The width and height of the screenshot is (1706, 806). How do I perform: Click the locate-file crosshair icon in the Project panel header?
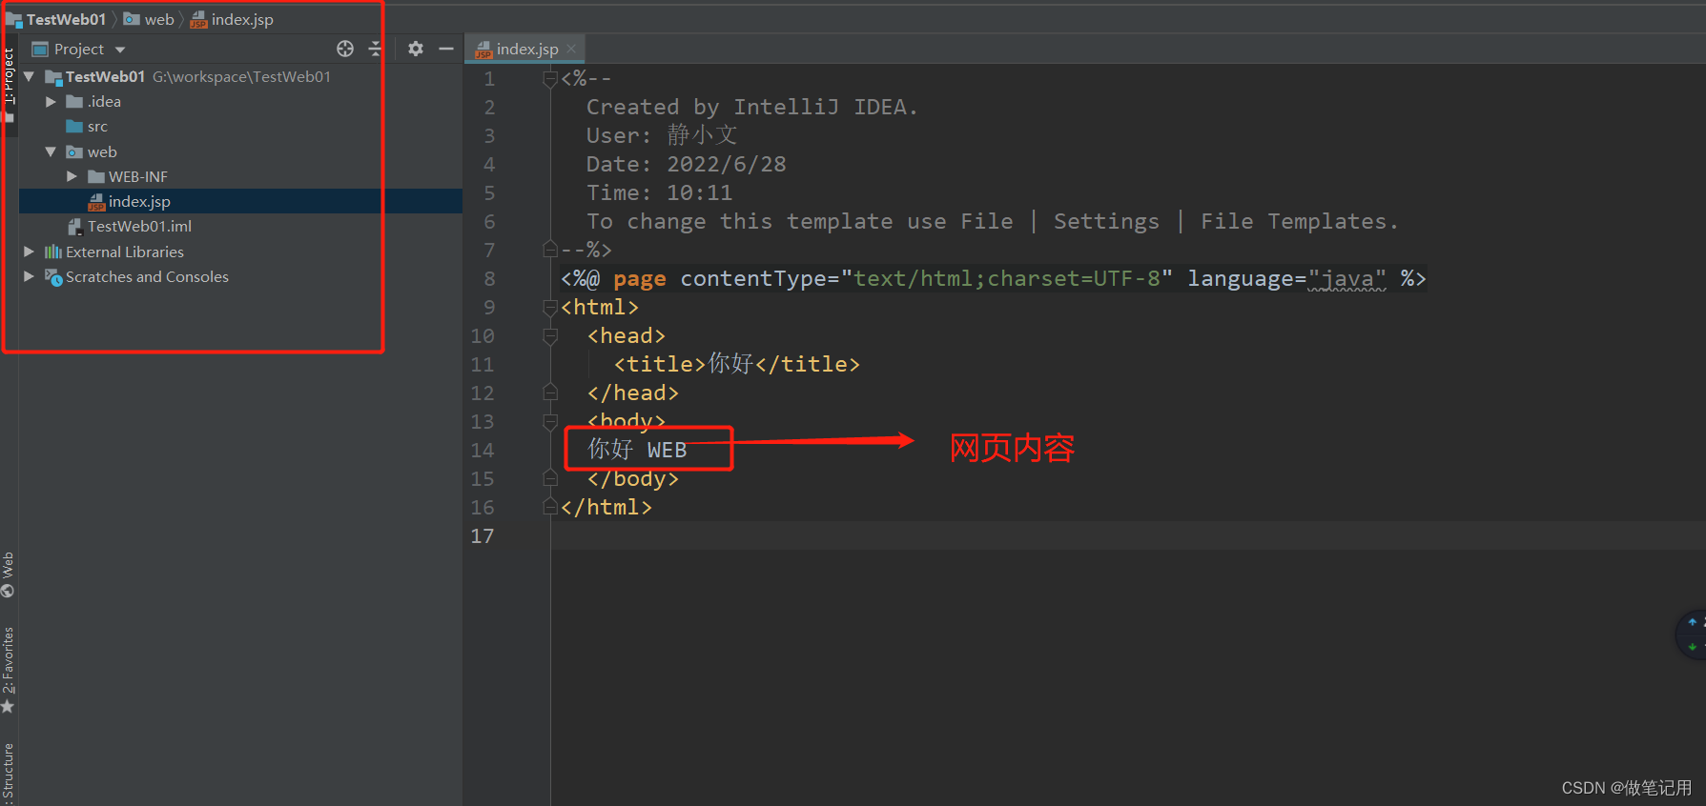pyautogui.click(x=345, y=49)
